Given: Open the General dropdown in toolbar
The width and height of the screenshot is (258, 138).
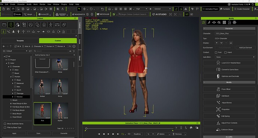Looking at the screenshot, I should tap(162, 9).
